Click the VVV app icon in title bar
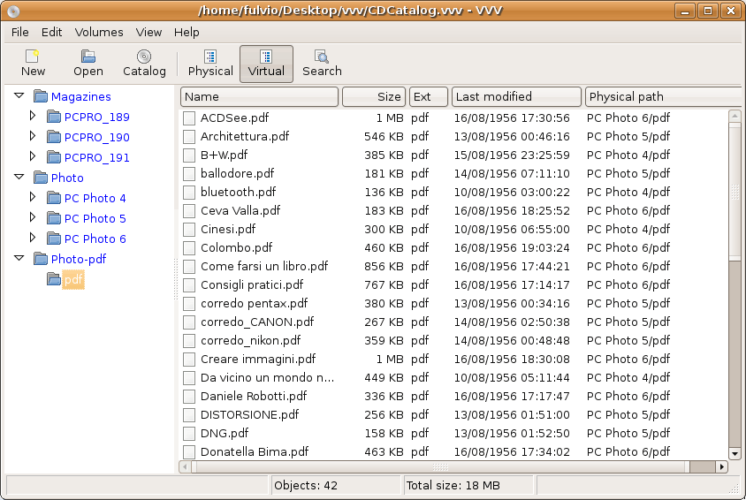 (x=13, y=11)
